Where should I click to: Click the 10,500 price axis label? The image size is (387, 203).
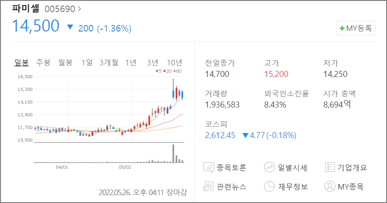pyautogui.click(x=25, y=140)
